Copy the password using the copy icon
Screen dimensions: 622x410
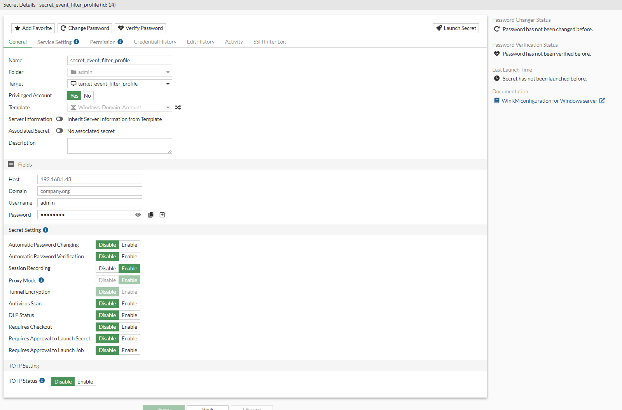point(151,214)
